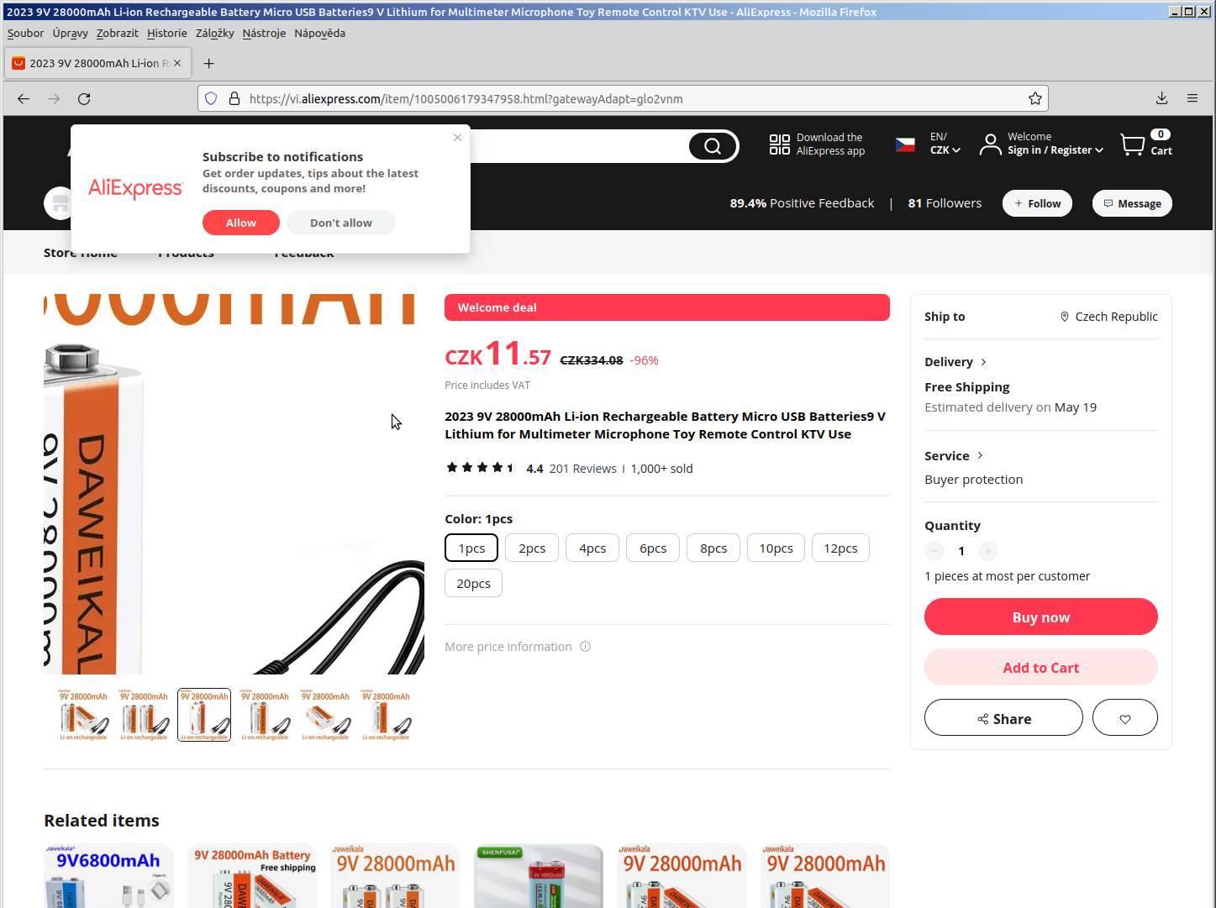Screen dimensions: 1216x908
Task: Click the Firefox back arrow
Action: 24,99
